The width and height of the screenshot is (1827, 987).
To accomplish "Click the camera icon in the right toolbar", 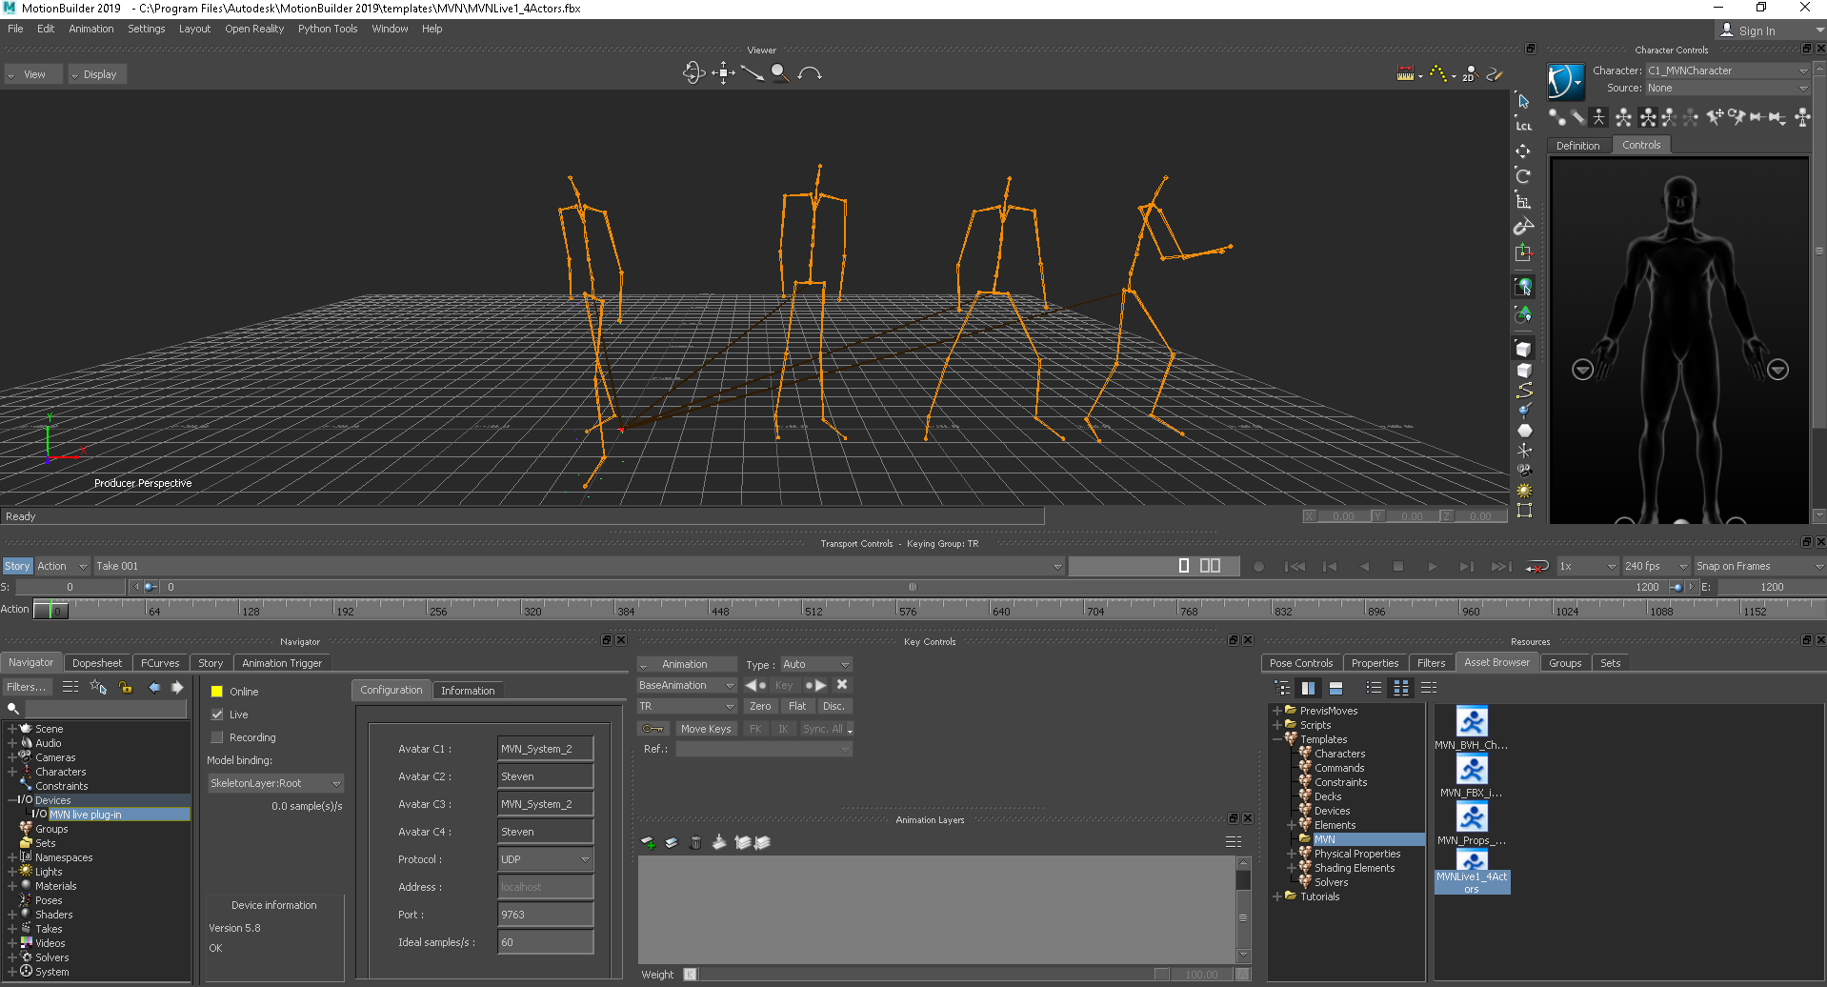I will tap(1523, 470).
